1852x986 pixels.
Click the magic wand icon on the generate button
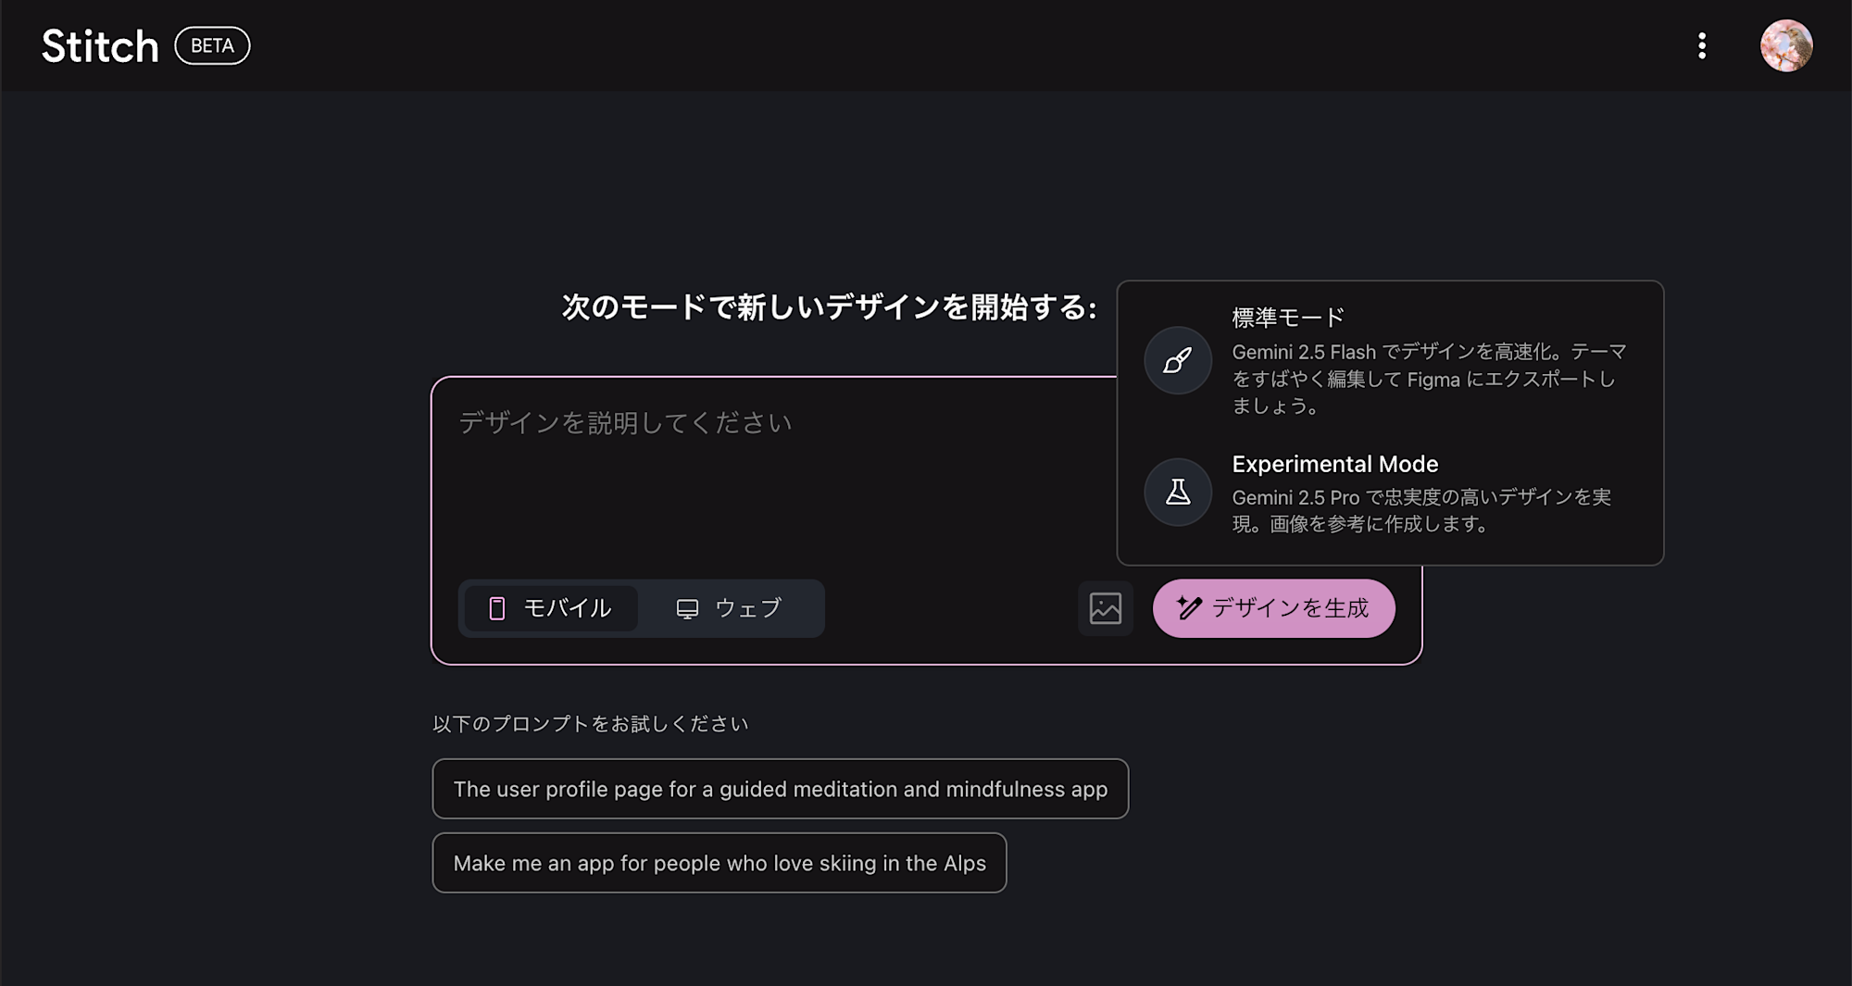[1189, 608]
